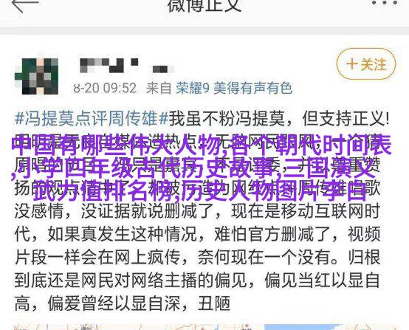
Task: Tap the plus icon in 关注 button
Action: pos(352,64)
